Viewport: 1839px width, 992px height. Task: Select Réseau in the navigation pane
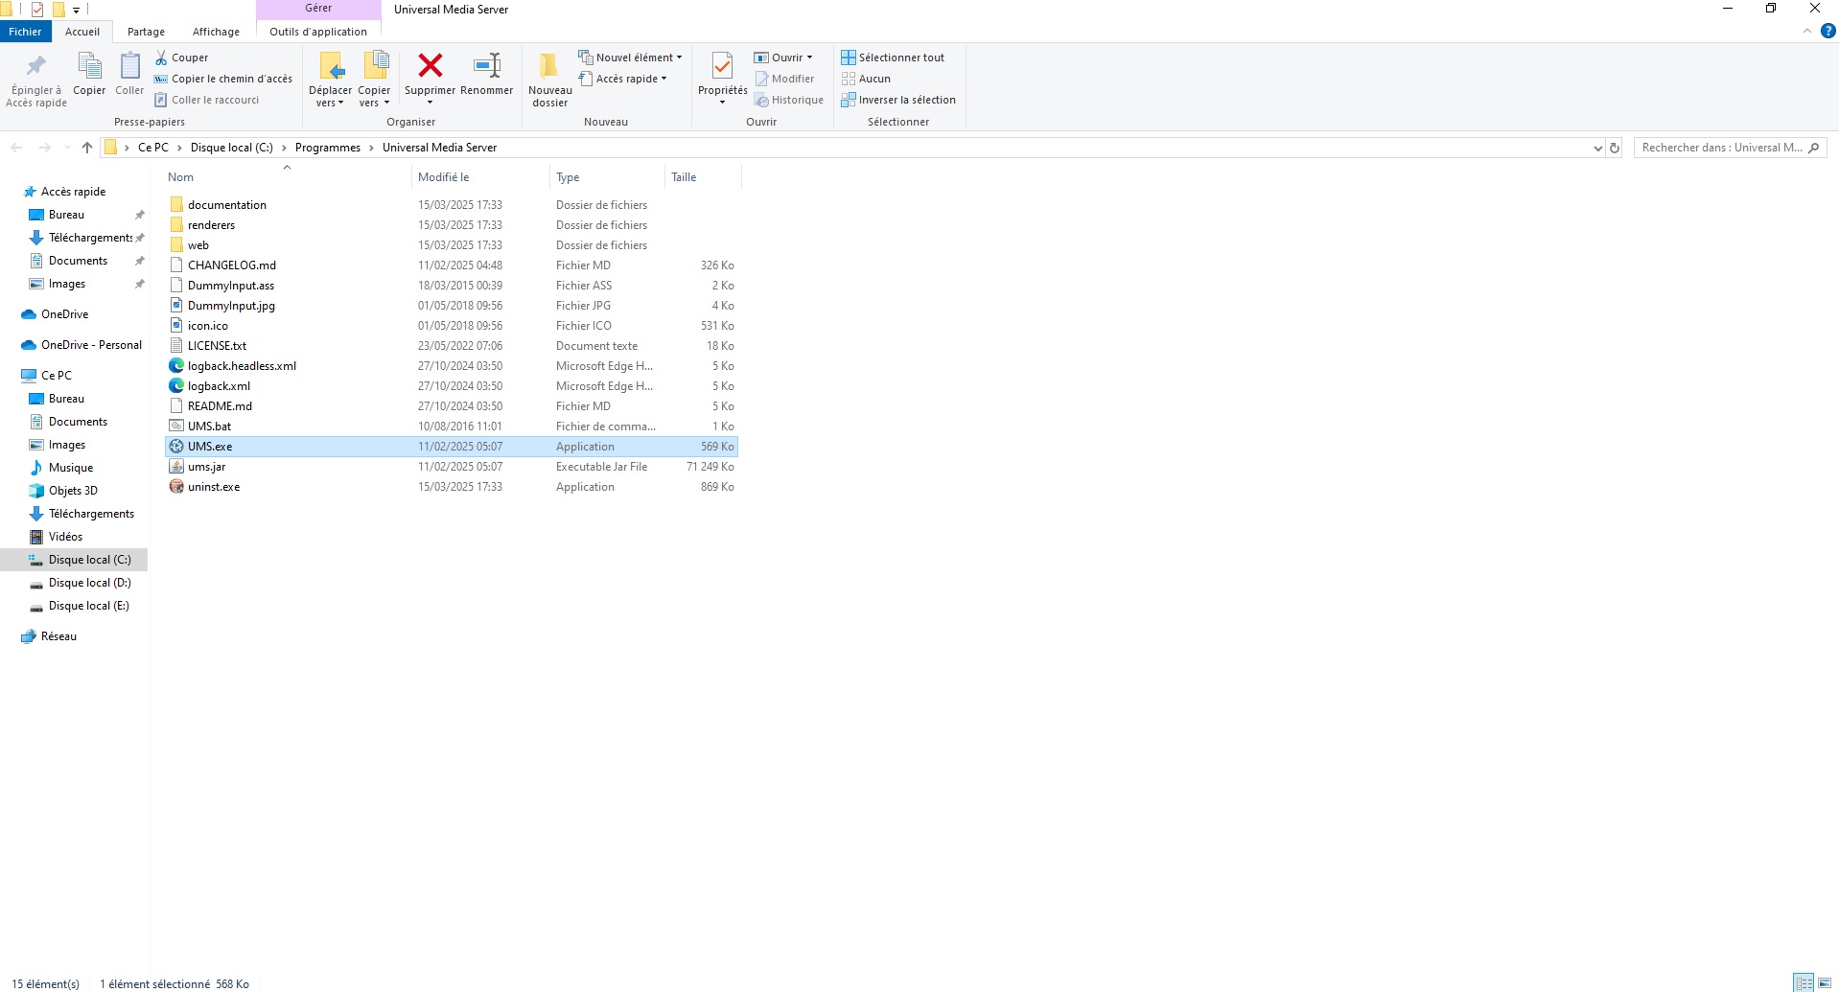[50, 636]
